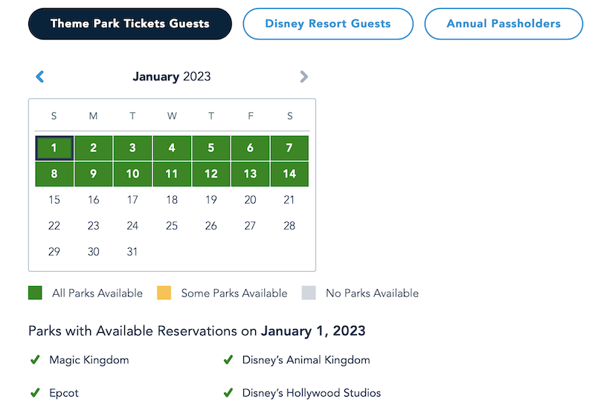Click the January 2023 month heading
The height and width of the screenshot is (410, 595).
172,77
